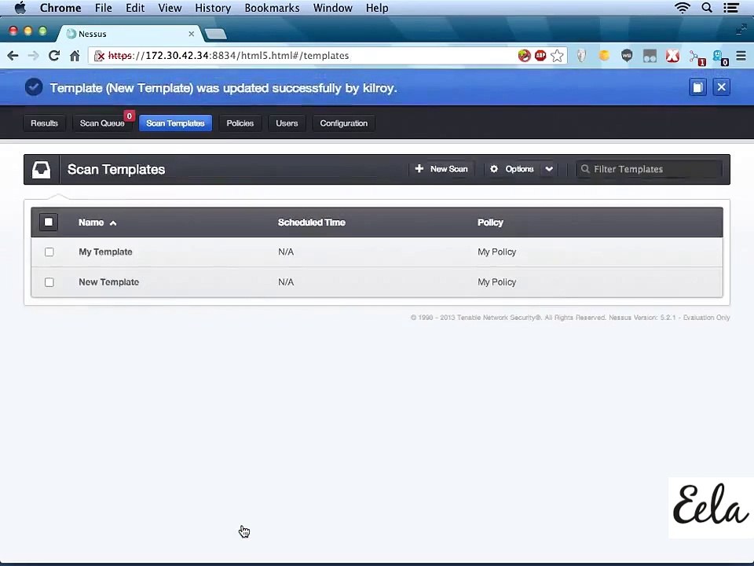Image resolution: width=754 pixels, height=566 pixels.
Task: Check the New Template row checkbox
Action: [x=49, y=282]
